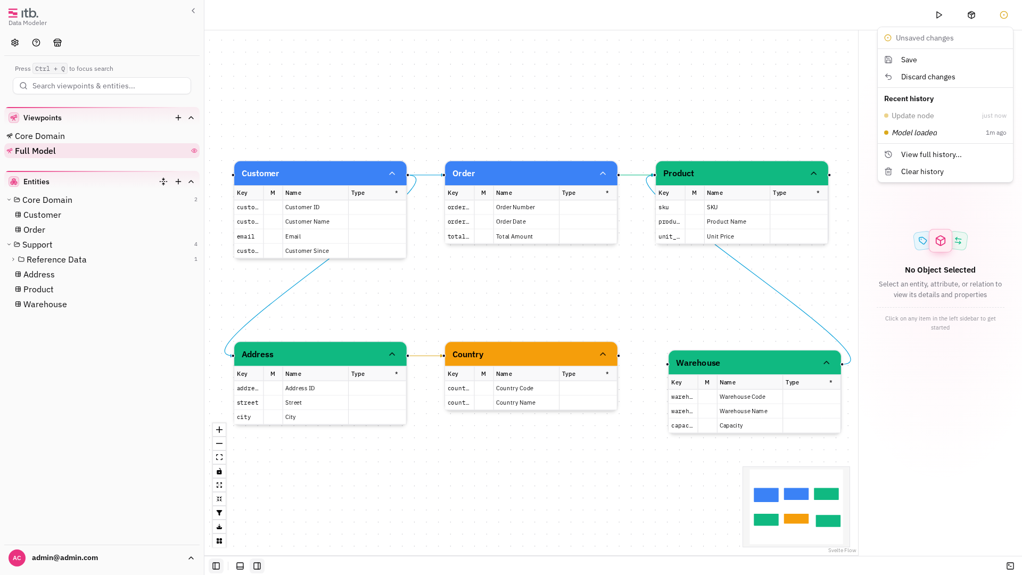Click the help question mark icon

(x=36, y=43)
